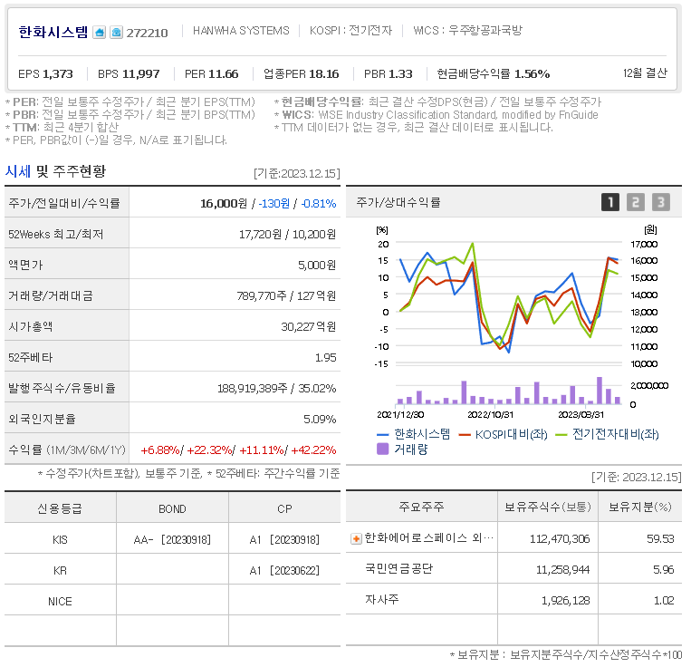Click the stock code 272210
Screen dimensions: 691x667
148,33
